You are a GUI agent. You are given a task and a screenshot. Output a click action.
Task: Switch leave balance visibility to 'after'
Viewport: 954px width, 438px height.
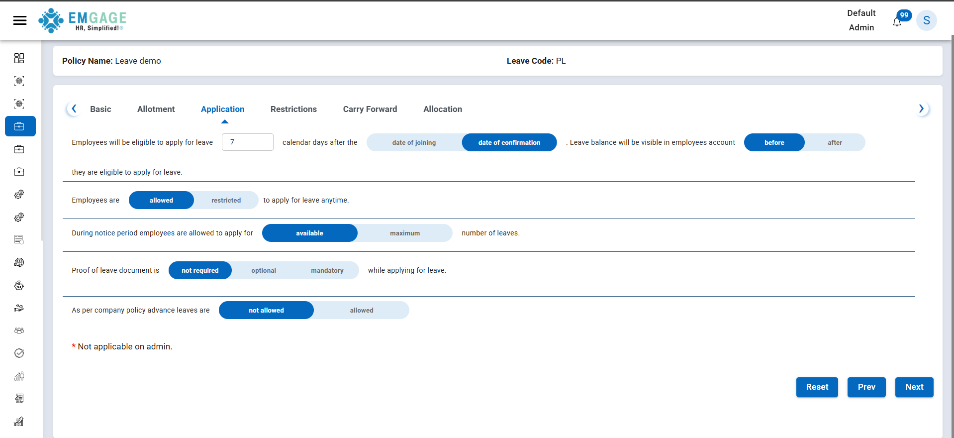(835, 142)
